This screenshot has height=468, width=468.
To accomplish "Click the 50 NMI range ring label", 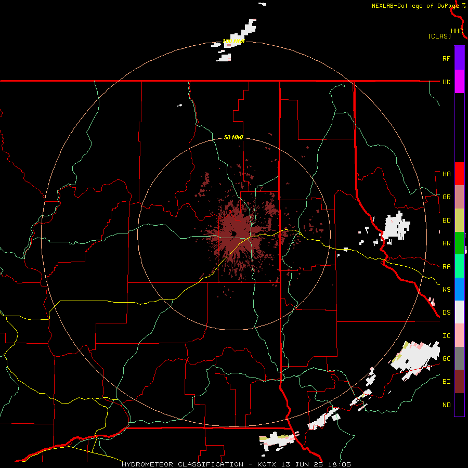I will 233,137.
